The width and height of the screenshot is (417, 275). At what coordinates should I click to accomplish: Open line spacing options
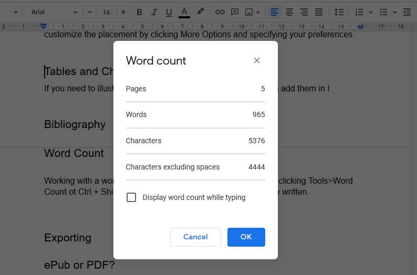point(339,12)
